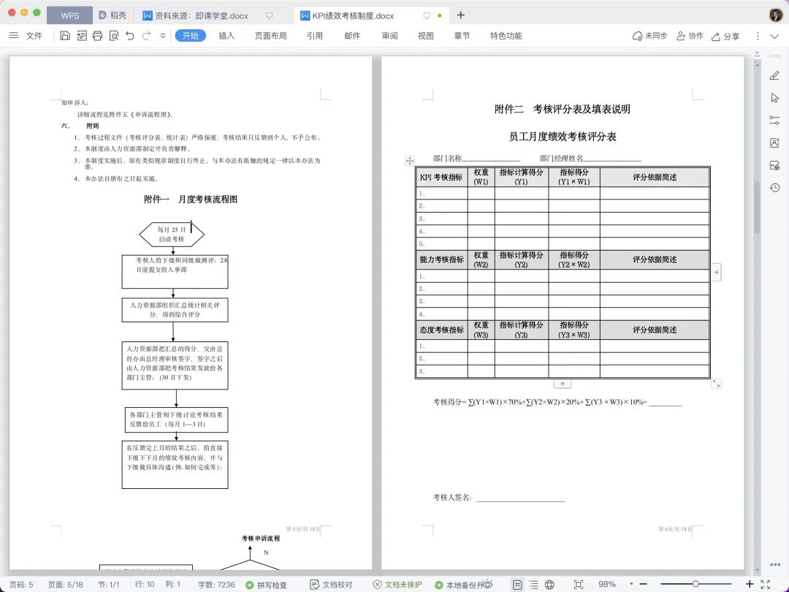789x592 pixels.
Task: Click the fit page icon in status bar
Action: click(579, 585)
